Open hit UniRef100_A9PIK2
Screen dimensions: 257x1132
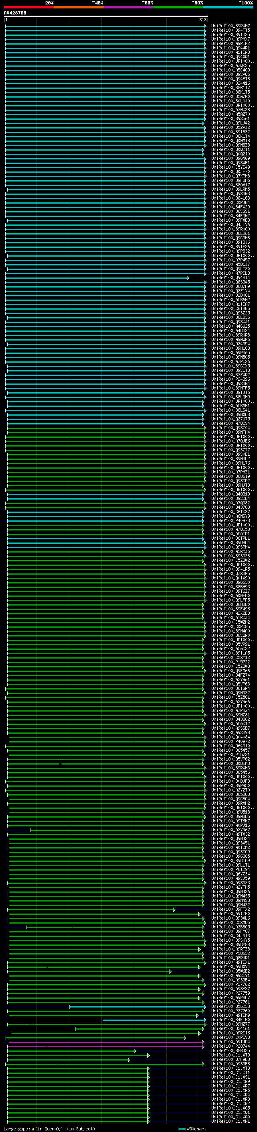pyautogui.click(x=230, y=43)
